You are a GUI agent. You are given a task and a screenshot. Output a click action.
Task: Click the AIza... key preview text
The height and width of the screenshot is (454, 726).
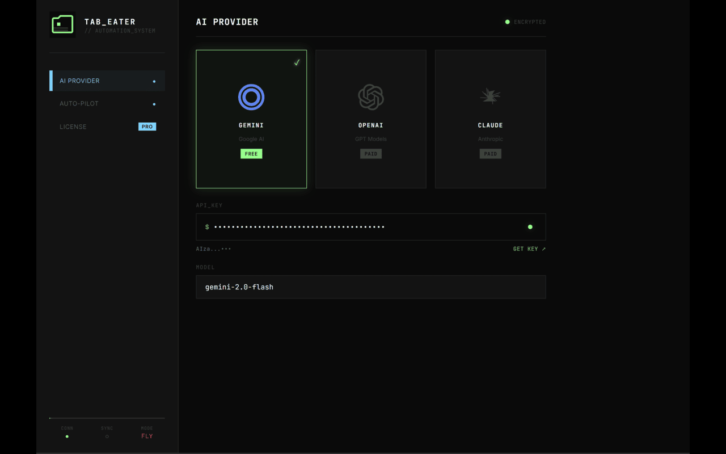[x=213, y=249]
